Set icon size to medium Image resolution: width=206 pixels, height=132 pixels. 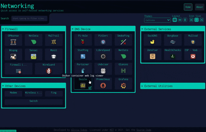click(196, 20)
